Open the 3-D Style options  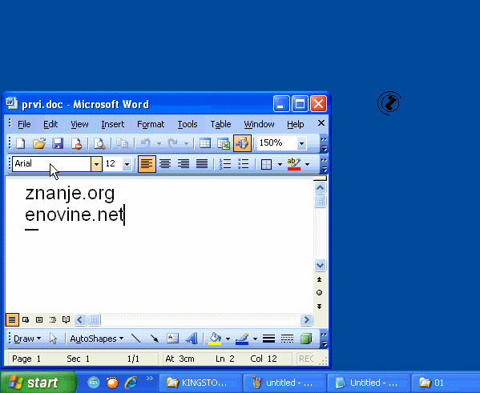pyautogui.click(x=306, y=339)
